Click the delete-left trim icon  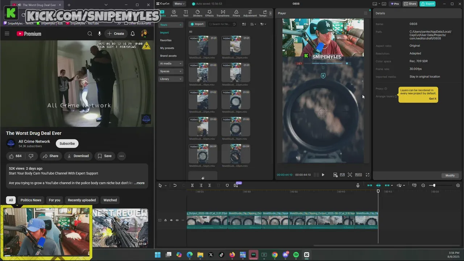tap(201, 185)
